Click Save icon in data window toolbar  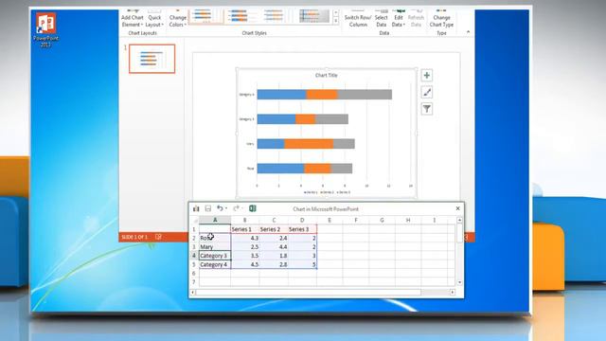208,208
